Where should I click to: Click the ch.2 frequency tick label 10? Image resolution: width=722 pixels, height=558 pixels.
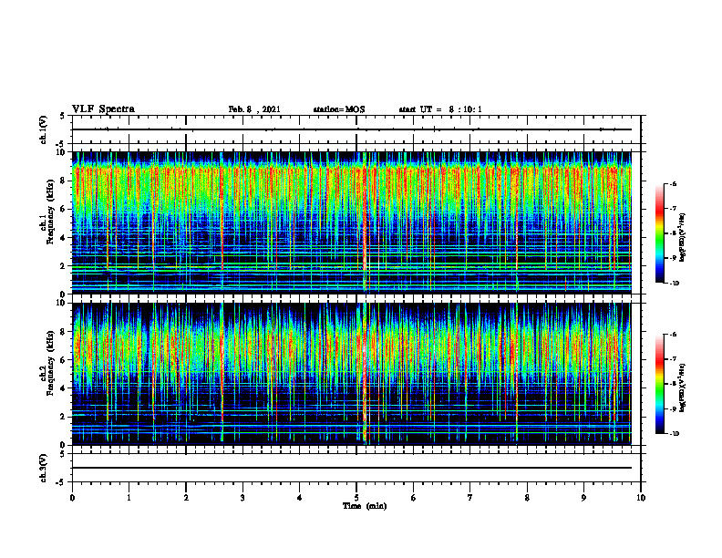[x=61, y=303]
